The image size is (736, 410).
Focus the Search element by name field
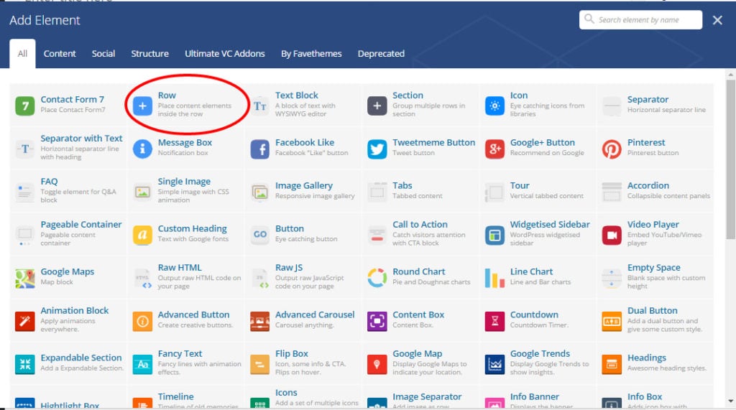pyautogui.click(x=640, y=19)
